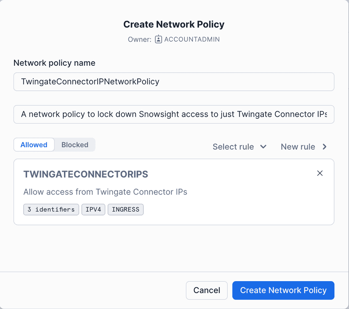The image size is (349, 309).
Task: Click the 3 identifiers badge
Action: point(51,209)
